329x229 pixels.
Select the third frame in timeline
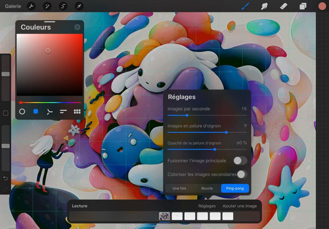click(190, 216)
